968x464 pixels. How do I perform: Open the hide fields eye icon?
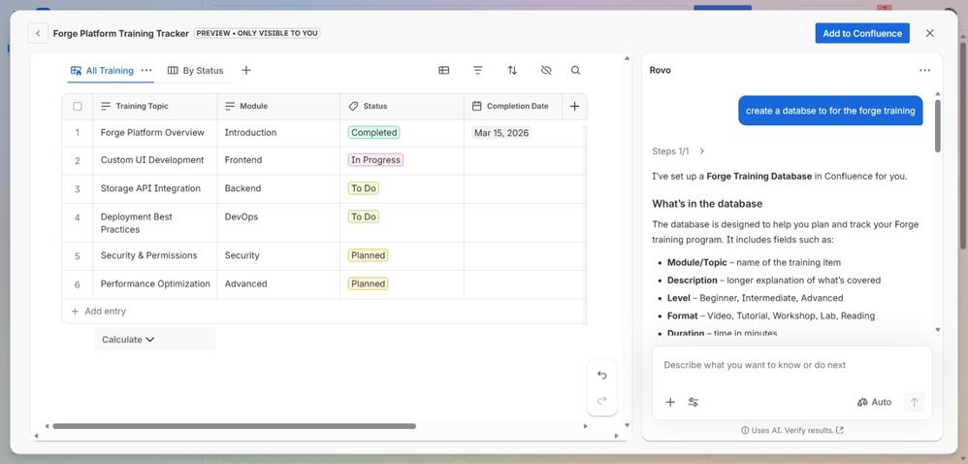(x=546, y=71)
